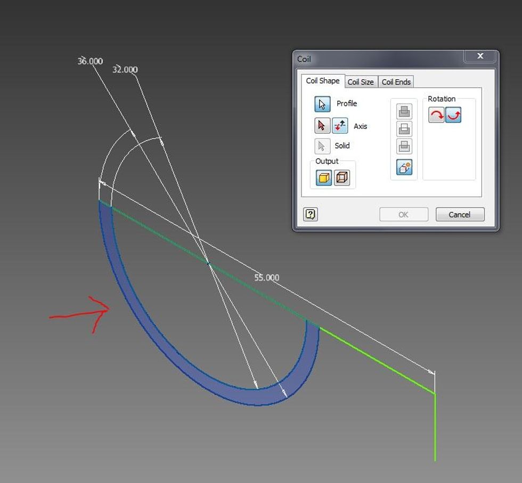This screenshot has width=522, height=483.
Task: Click the Solid selection arrow button
Action: pyautogui.click(x=322, y=146)
